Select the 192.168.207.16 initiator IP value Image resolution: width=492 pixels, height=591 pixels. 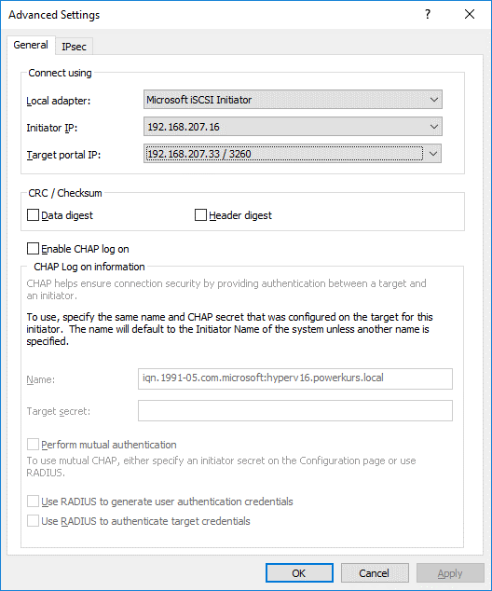[x=184, y=127]
